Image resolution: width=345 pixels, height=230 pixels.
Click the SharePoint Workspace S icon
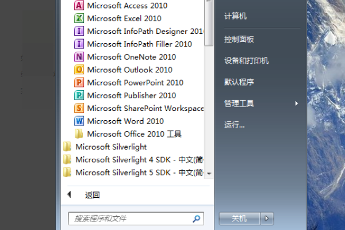click(79, 108)
